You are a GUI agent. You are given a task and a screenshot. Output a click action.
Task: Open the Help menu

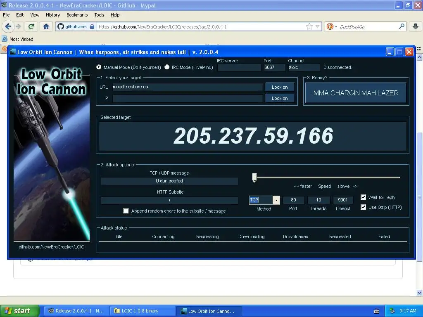(x=115, y=15)
